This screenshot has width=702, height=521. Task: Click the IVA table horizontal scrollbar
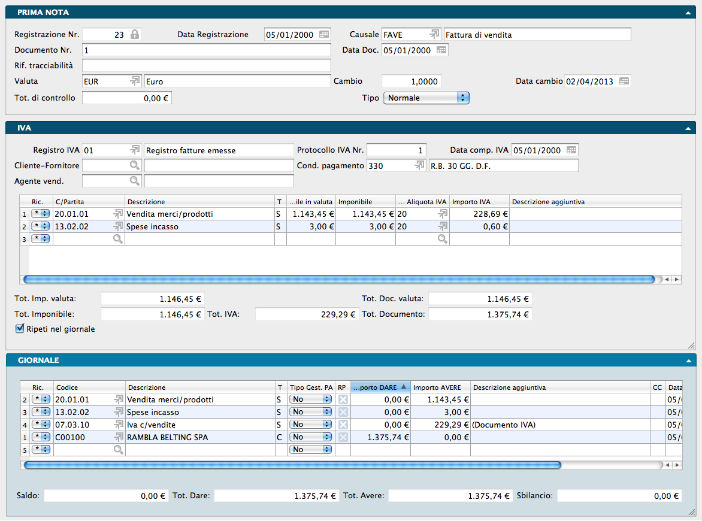pos(338,279)
